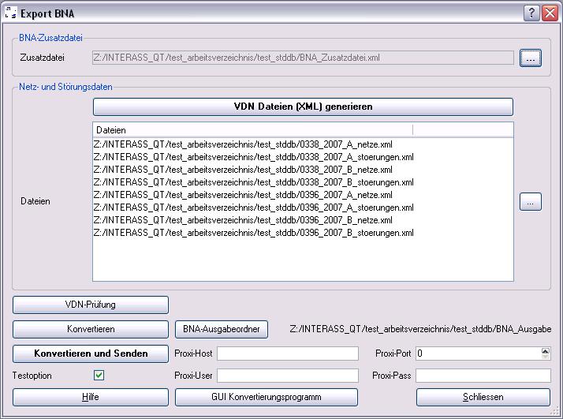Screen dimensions: 563x419
Task: Toggle the Testoption checkbox
Action: pyautogui.click(x=99, y=376)
